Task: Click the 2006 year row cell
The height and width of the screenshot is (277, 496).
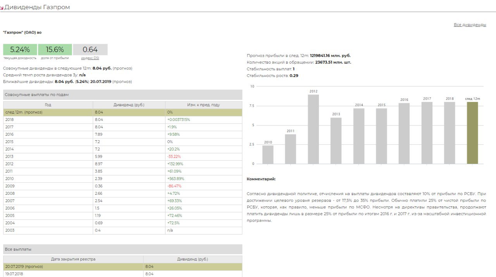Action: click(48, 208)
